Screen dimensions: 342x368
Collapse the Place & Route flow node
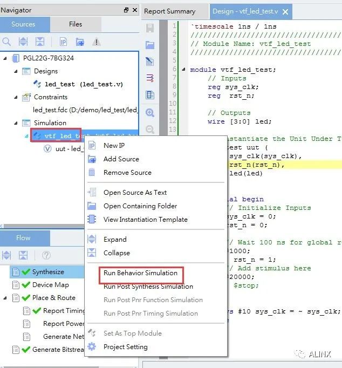[5, 298]
